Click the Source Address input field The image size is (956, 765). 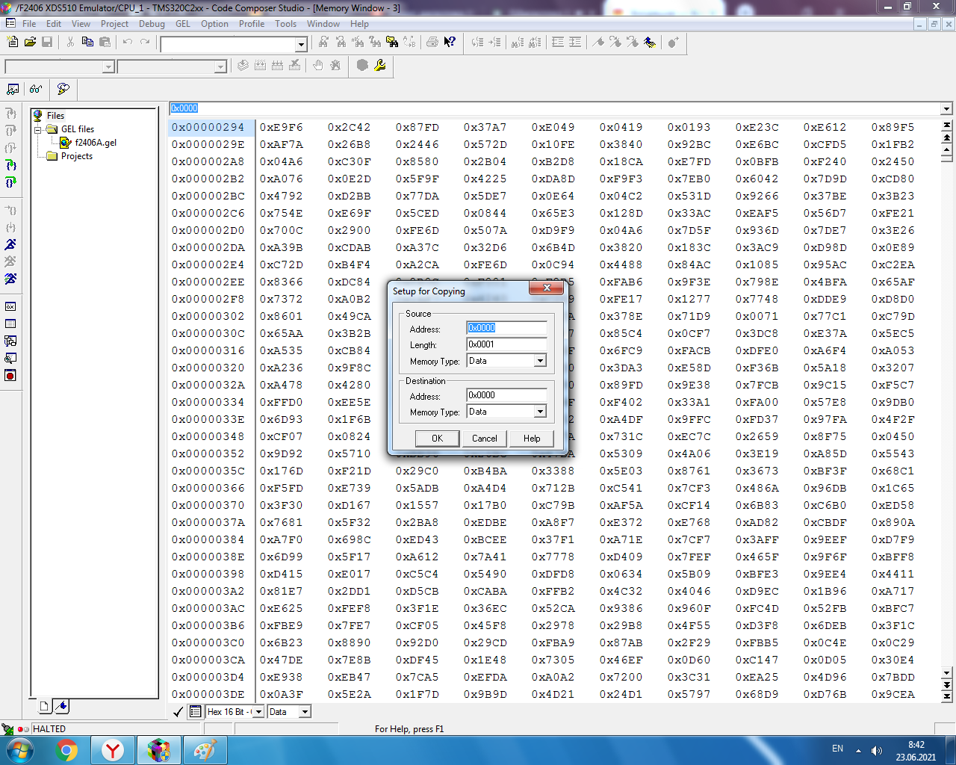tap(507, 328)
